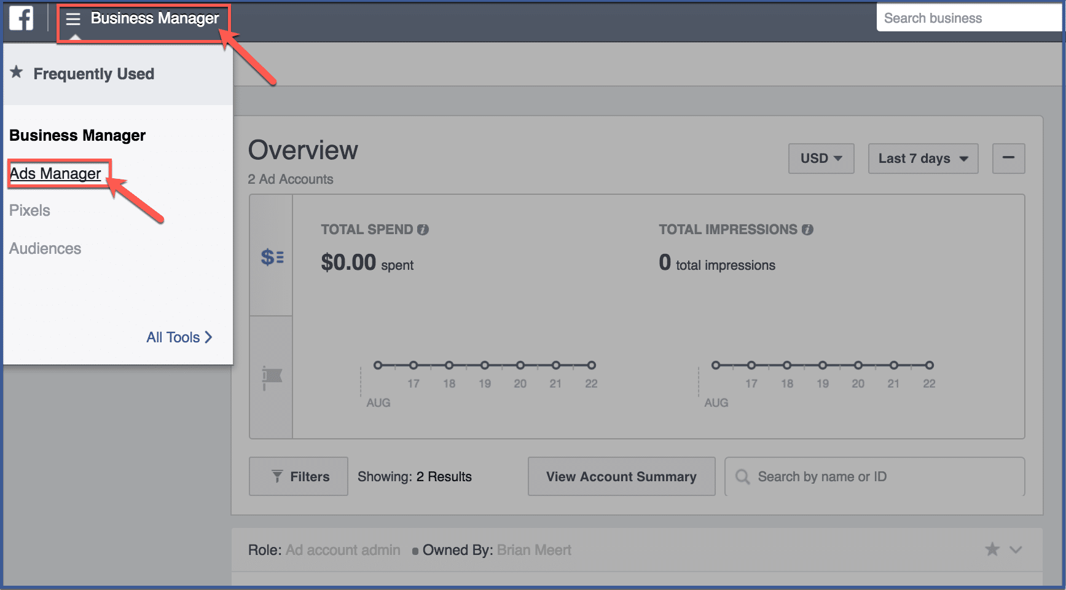Focus the Search business field
The height and width of the screenshot is (590, 1066).
(x=971, y=18)
